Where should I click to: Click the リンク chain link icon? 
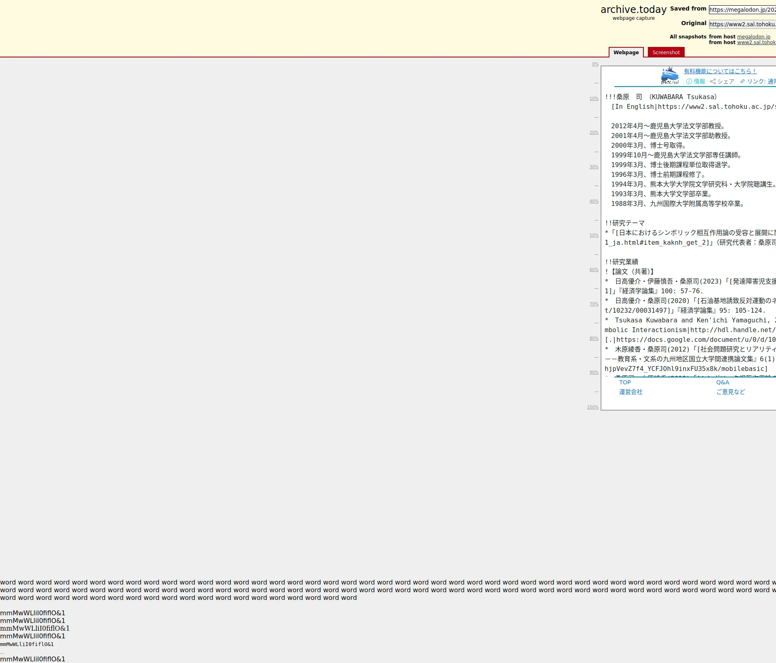tap(742, 81)
